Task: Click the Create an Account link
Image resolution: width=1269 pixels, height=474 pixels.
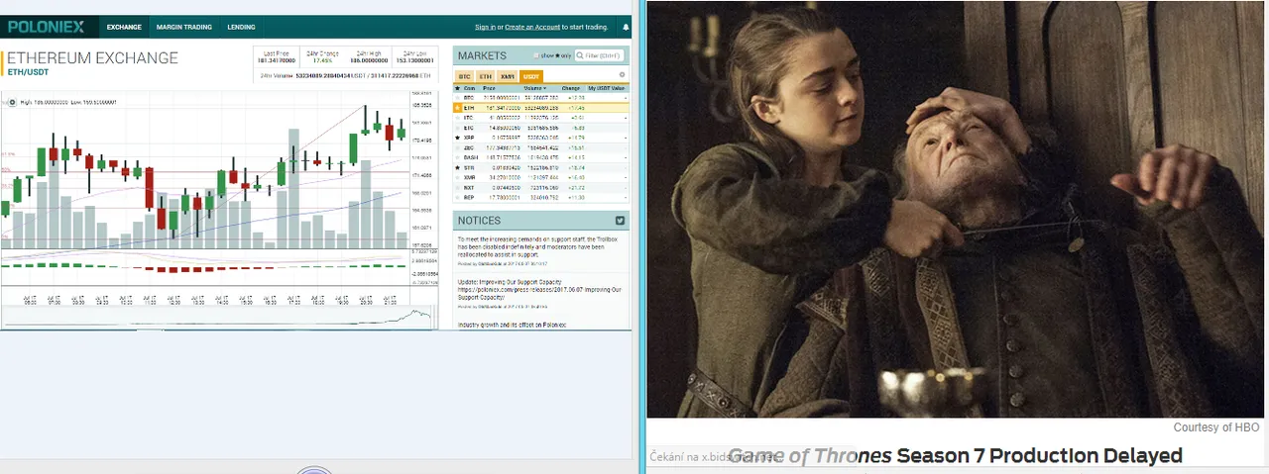Action: (x=532, y=27)
